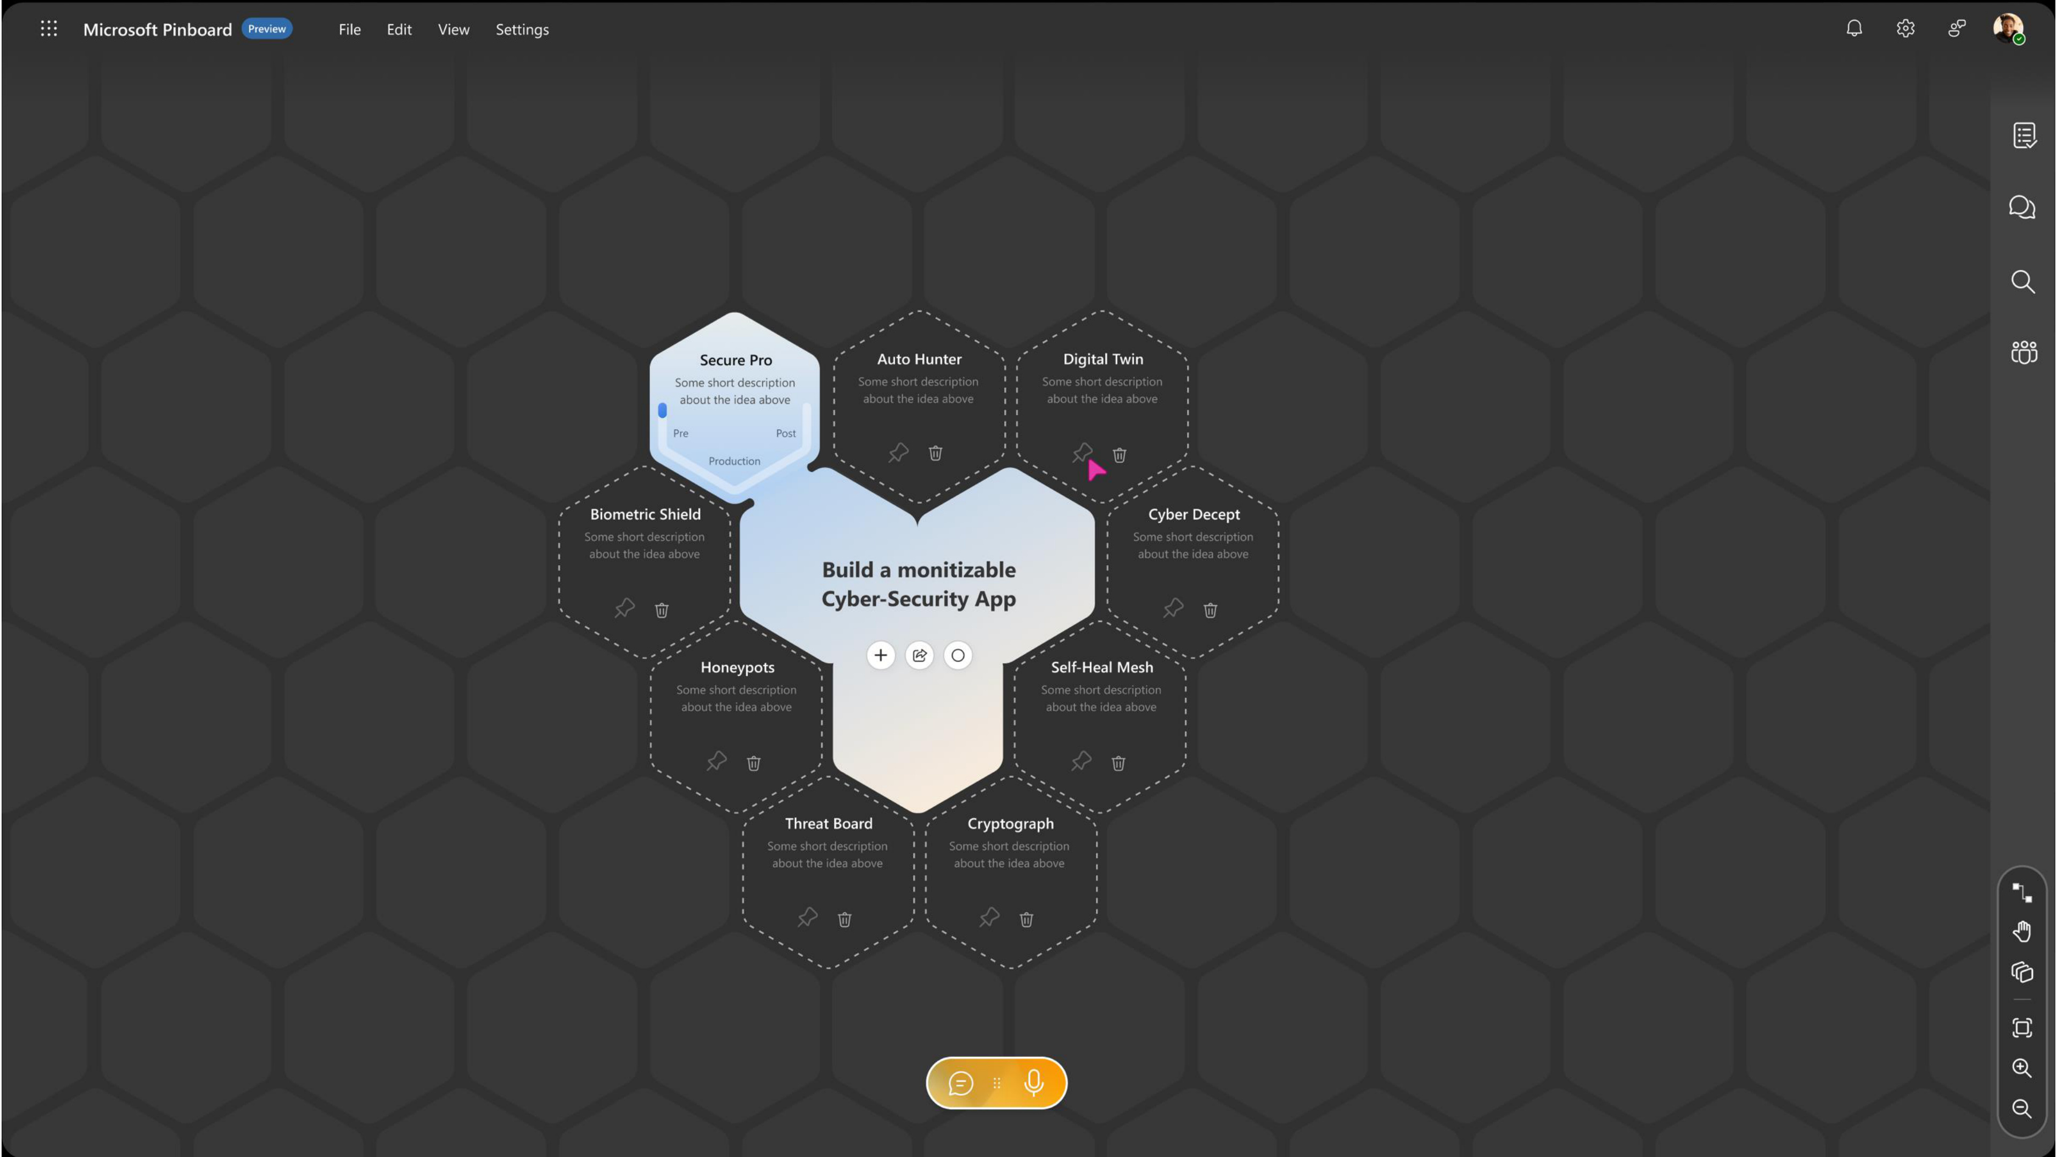This screenshot has width=2057, height=1157.
Task: Select the Auto Hunter title
Action: [919, 359]
